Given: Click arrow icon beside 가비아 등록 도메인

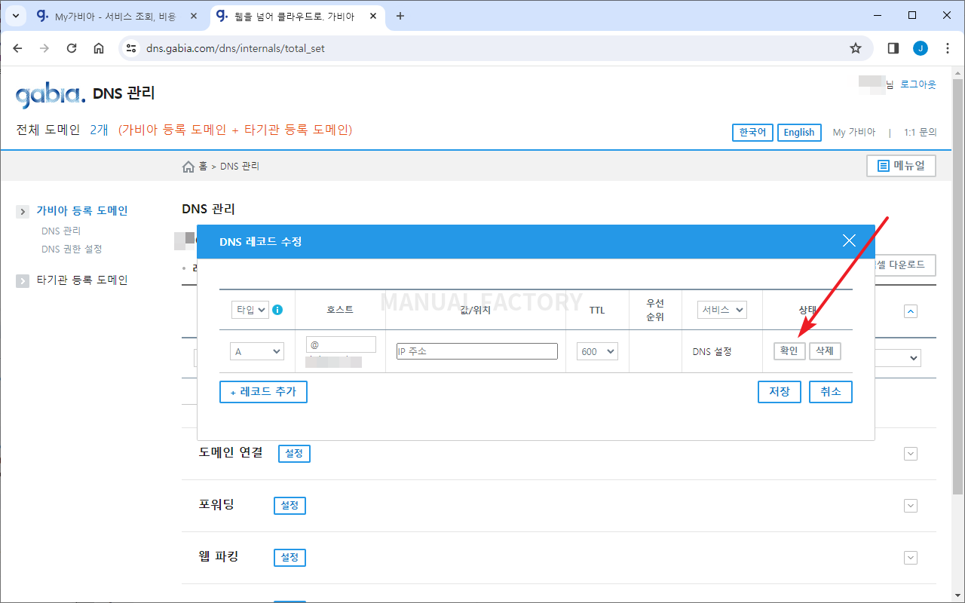Looking at the screenshot, I should (23, 212).
